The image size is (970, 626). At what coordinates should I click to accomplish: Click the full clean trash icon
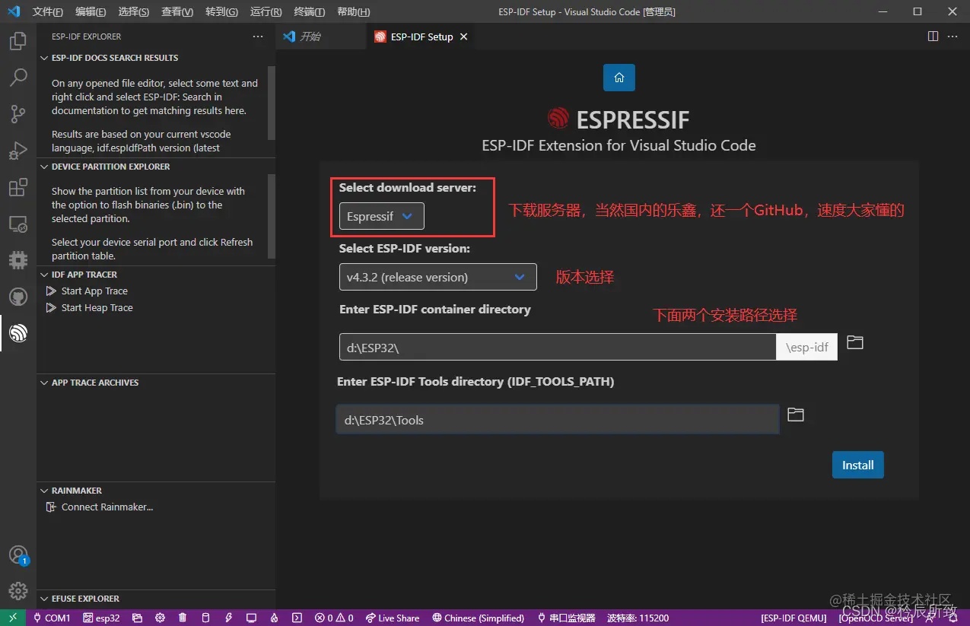point(183,618)
